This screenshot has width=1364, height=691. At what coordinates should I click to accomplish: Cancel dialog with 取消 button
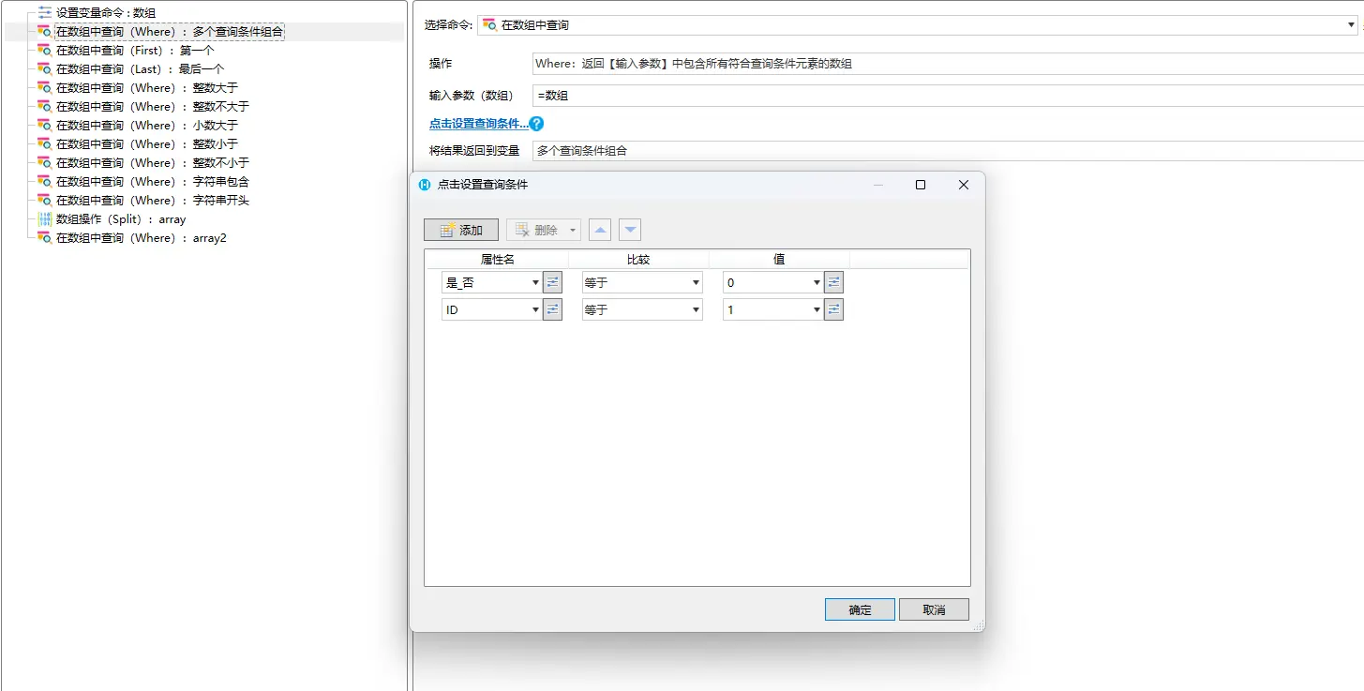click(x=934, y=609)
